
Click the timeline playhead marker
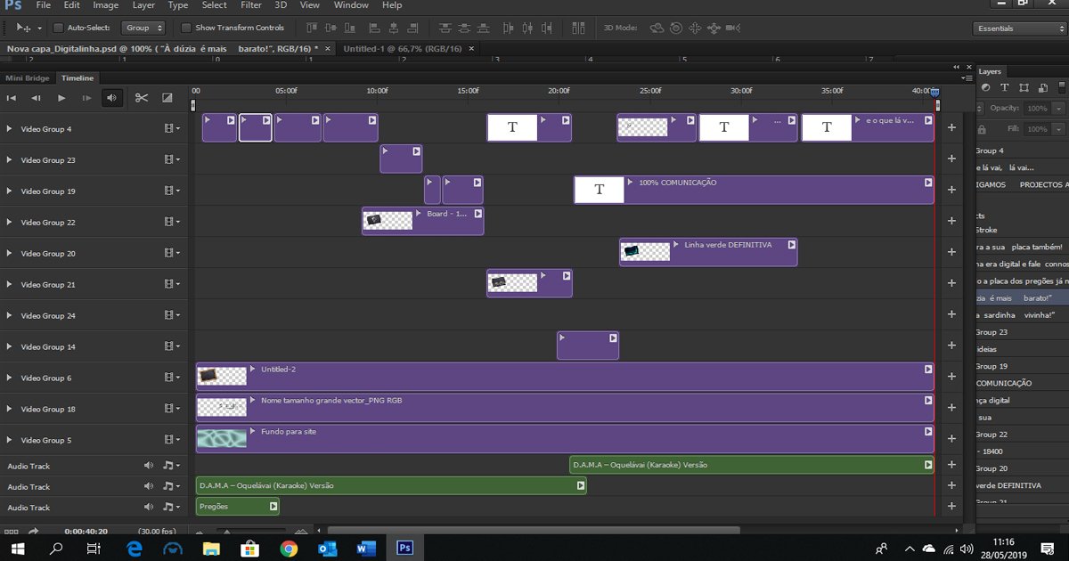934,92
